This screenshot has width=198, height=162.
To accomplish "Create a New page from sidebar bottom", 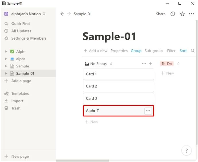I will (20, 156).
